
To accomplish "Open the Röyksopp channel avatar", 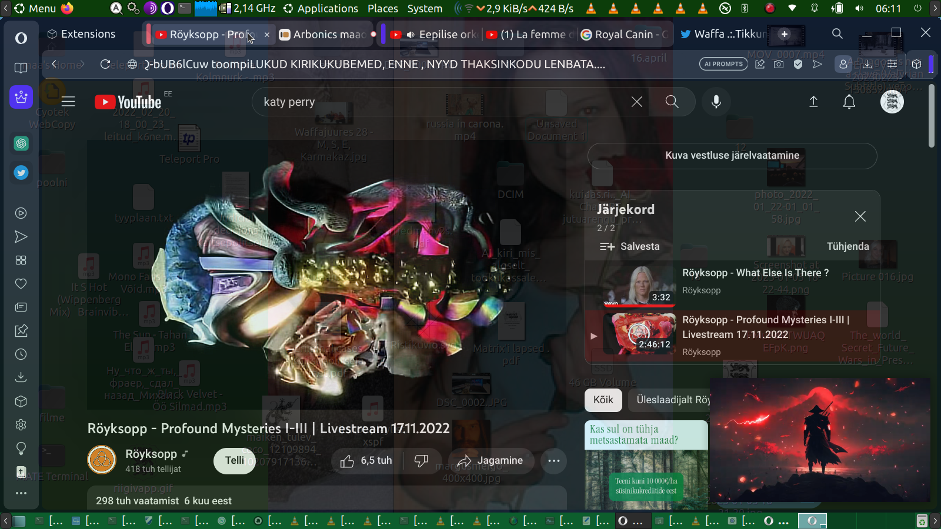I will [102, 460].
